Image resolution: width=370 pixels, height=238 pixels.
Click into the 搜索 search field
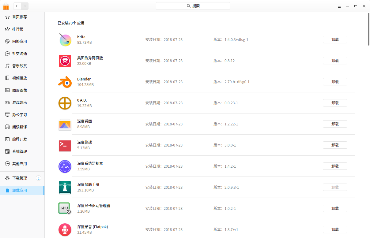[x=193, y=6]
